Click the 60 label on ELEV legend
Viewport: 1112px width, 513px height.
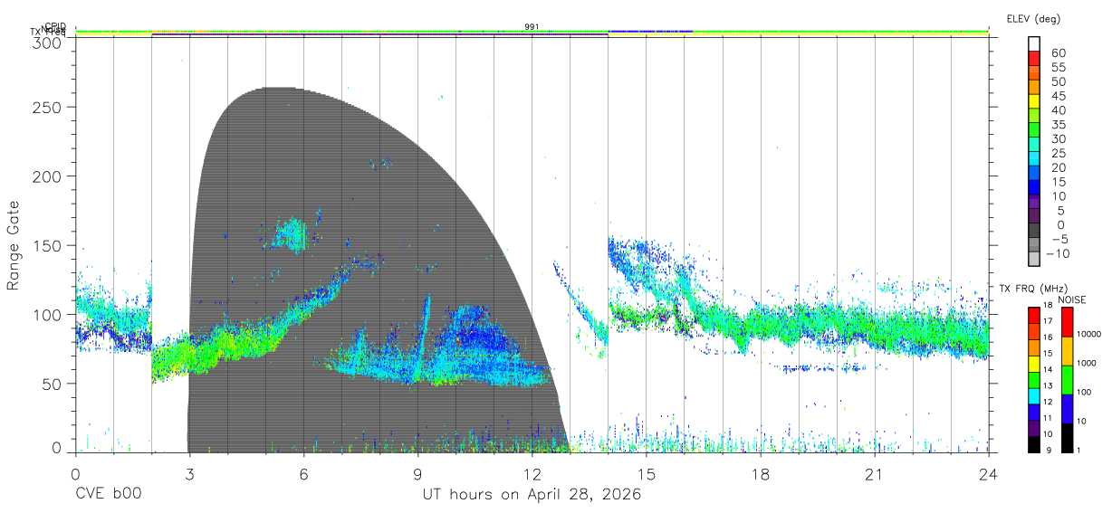[1059, 53]
